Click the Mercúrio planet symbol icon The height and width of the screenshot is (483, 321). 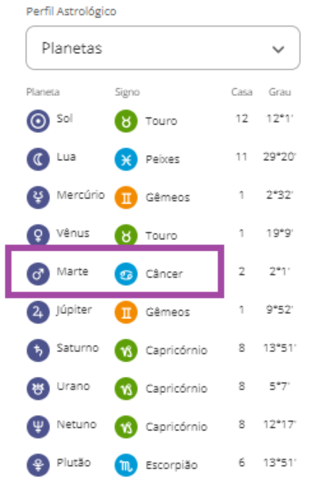point(38,197)
